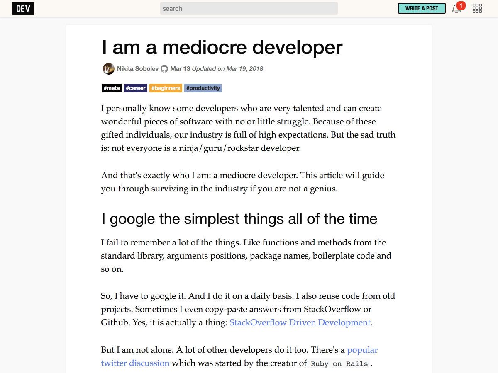Click the 'I am a mediocre developer' title
Image resolution: width=498 pixels, height=373 pixels.
222,47
